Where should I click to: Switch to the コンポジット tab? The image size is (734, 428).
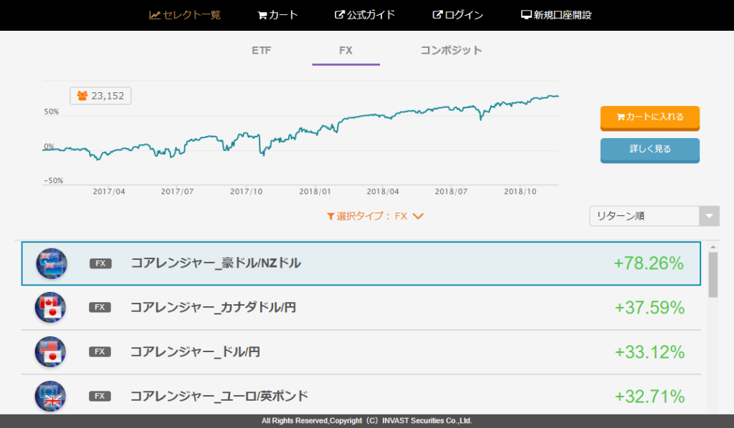451,51
